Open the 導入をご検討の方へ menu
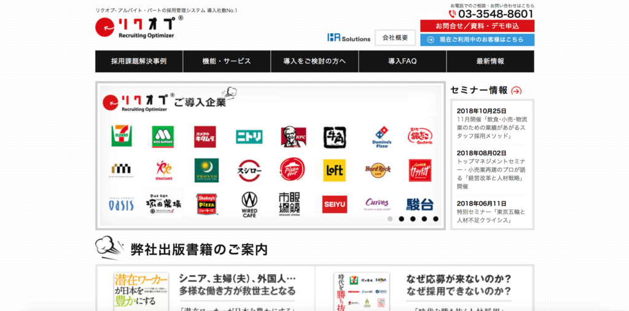629x311 pixels. pyautogui.click(x=314, y=61)
